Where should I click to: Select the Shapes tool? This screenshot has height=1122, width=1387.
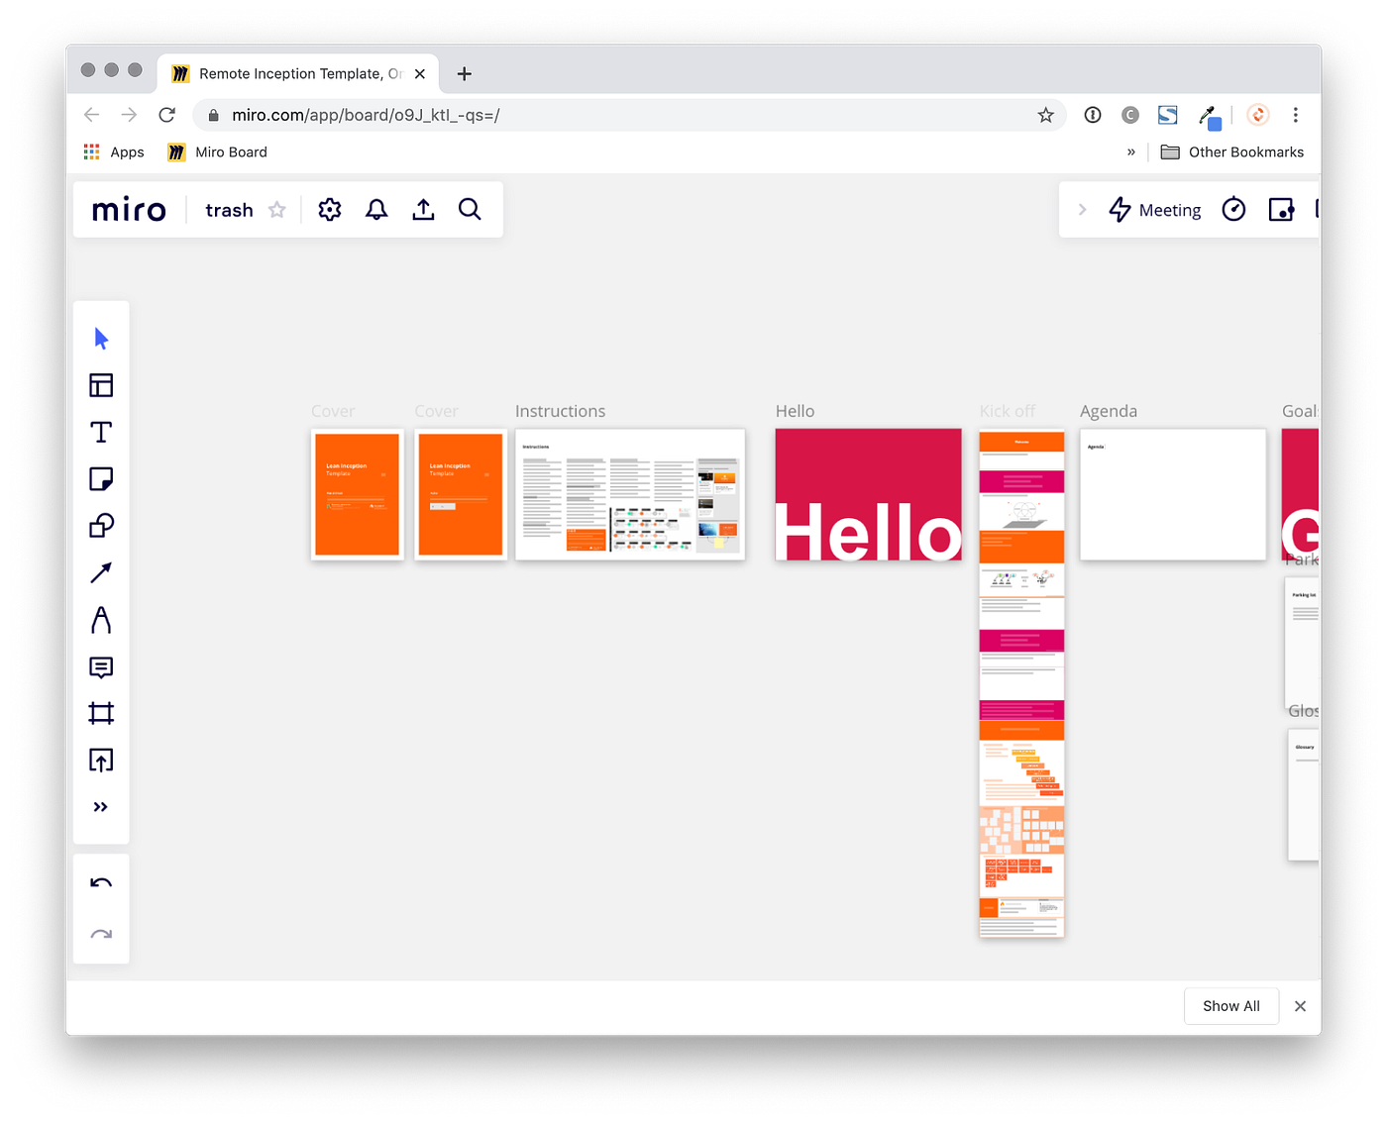[x=101, y=526]
